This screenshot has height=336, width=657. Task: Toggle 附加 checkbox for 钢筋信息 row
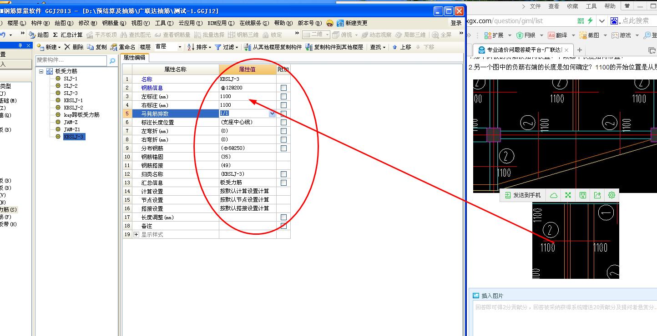(x=283, y=88)
